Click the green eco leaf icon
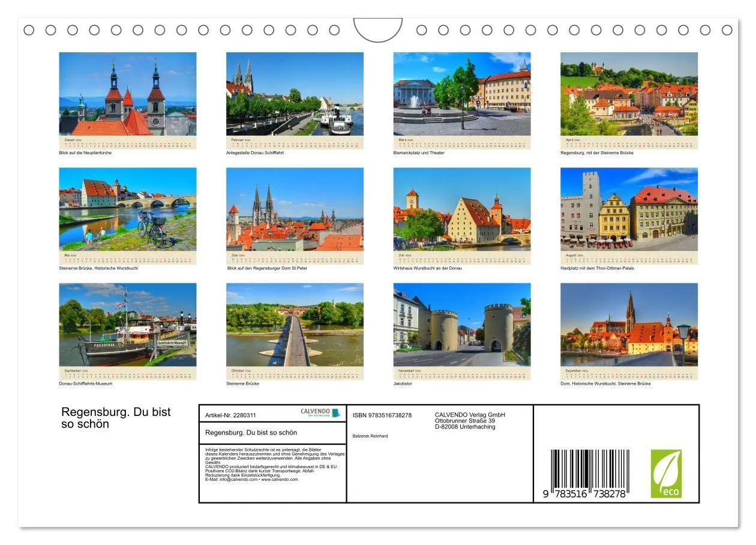The width and height of the screenshot is (756, 545). coord(666,474)
